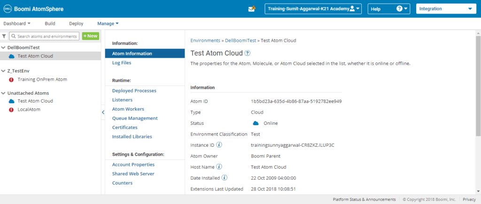Click the red alert icon beside LocalAtom

[12, 110]
